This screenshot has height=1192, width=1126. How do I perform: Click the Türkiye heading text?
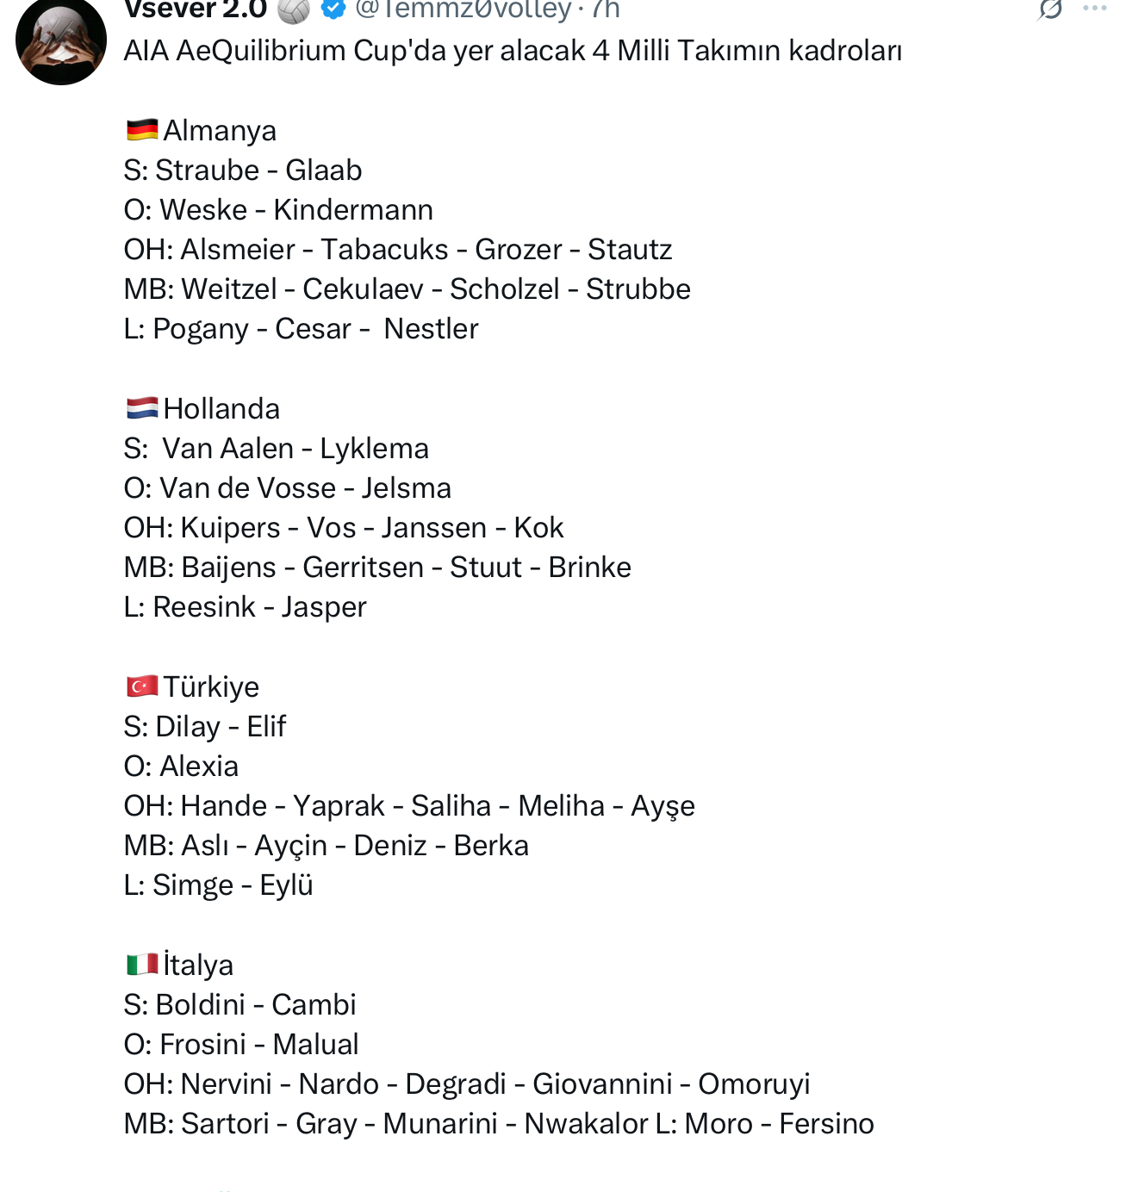(211, 687)
